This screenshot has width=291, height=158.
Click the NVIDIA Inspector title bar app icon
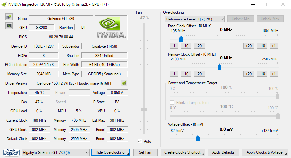point(4,4)
